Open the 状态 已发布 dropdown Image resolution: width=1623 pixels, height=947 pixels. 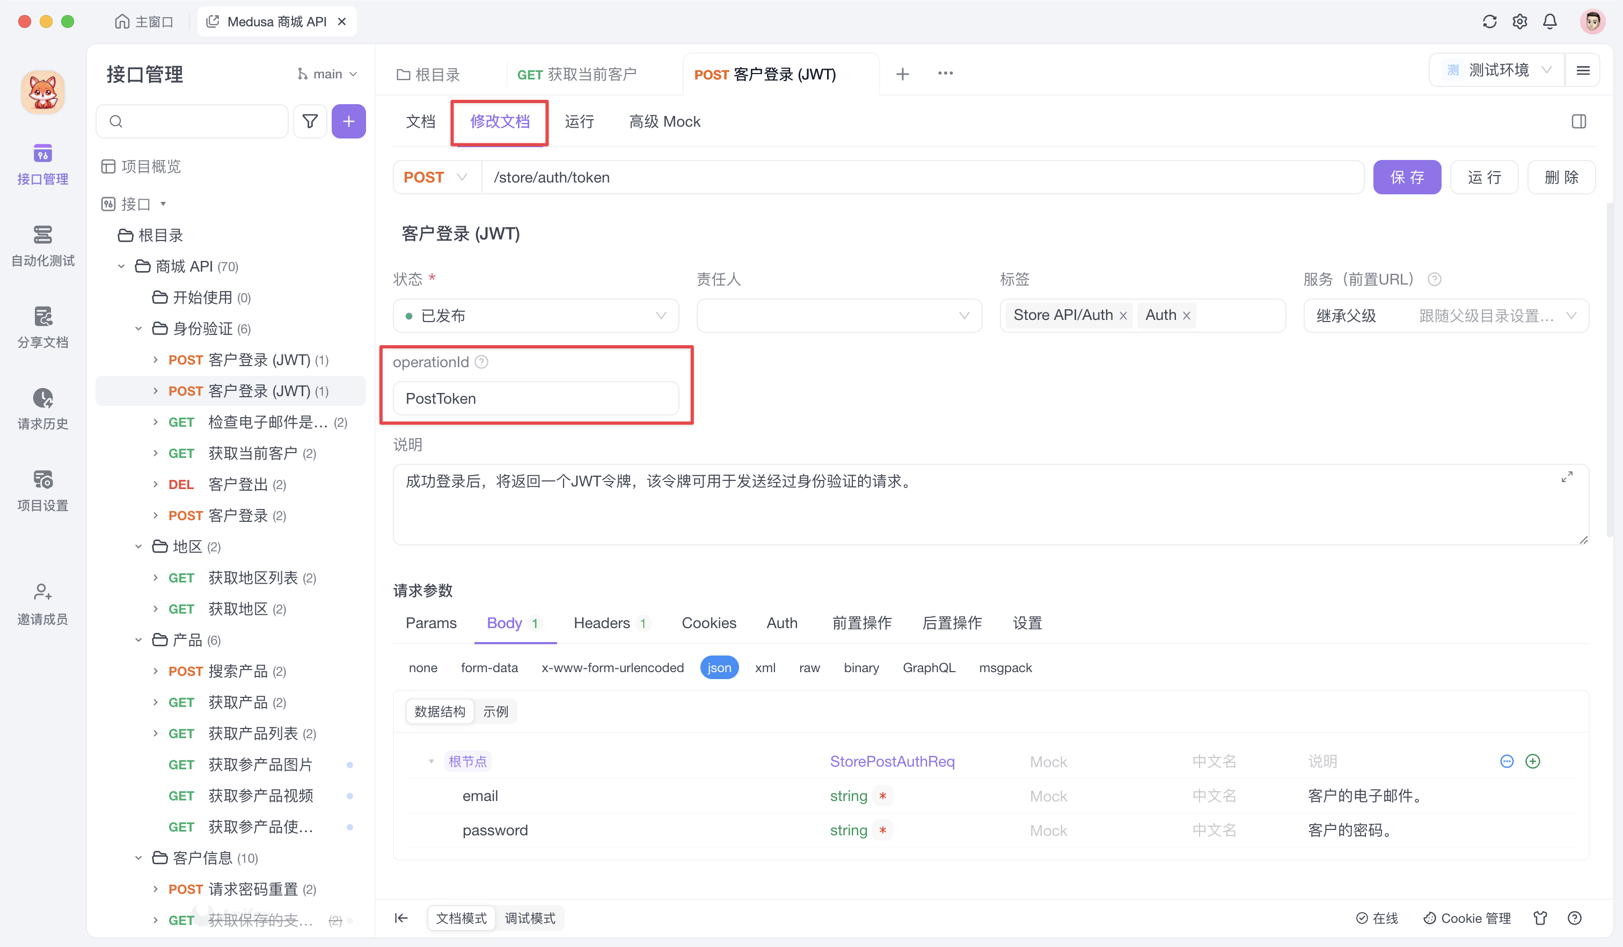535,316
